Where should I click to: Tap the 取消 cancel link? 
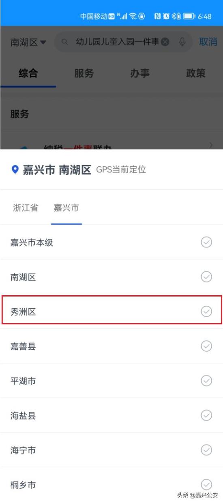208,42
